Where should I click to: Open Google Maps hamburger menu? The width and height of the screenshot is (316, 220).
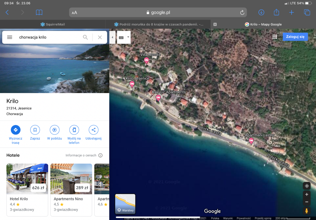point(10,37)
